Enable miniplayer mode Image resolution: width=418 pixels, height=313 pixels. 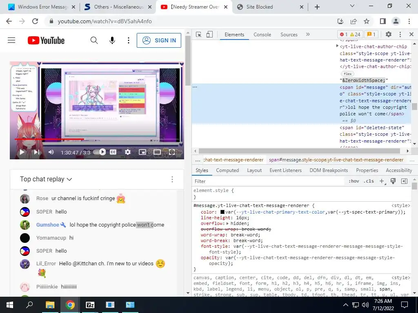point(142,152)
